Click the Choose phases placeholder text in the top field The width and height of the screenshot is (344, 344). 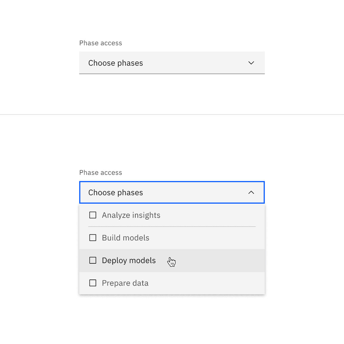click(116, 63)
